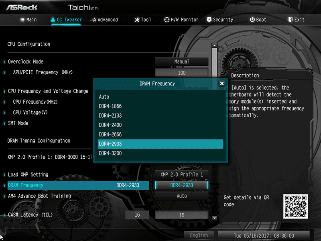The width and height of the screenshot is (321, 241).
Task: Select Auto in DRAM Frequency list
Action: click(160, 97)
